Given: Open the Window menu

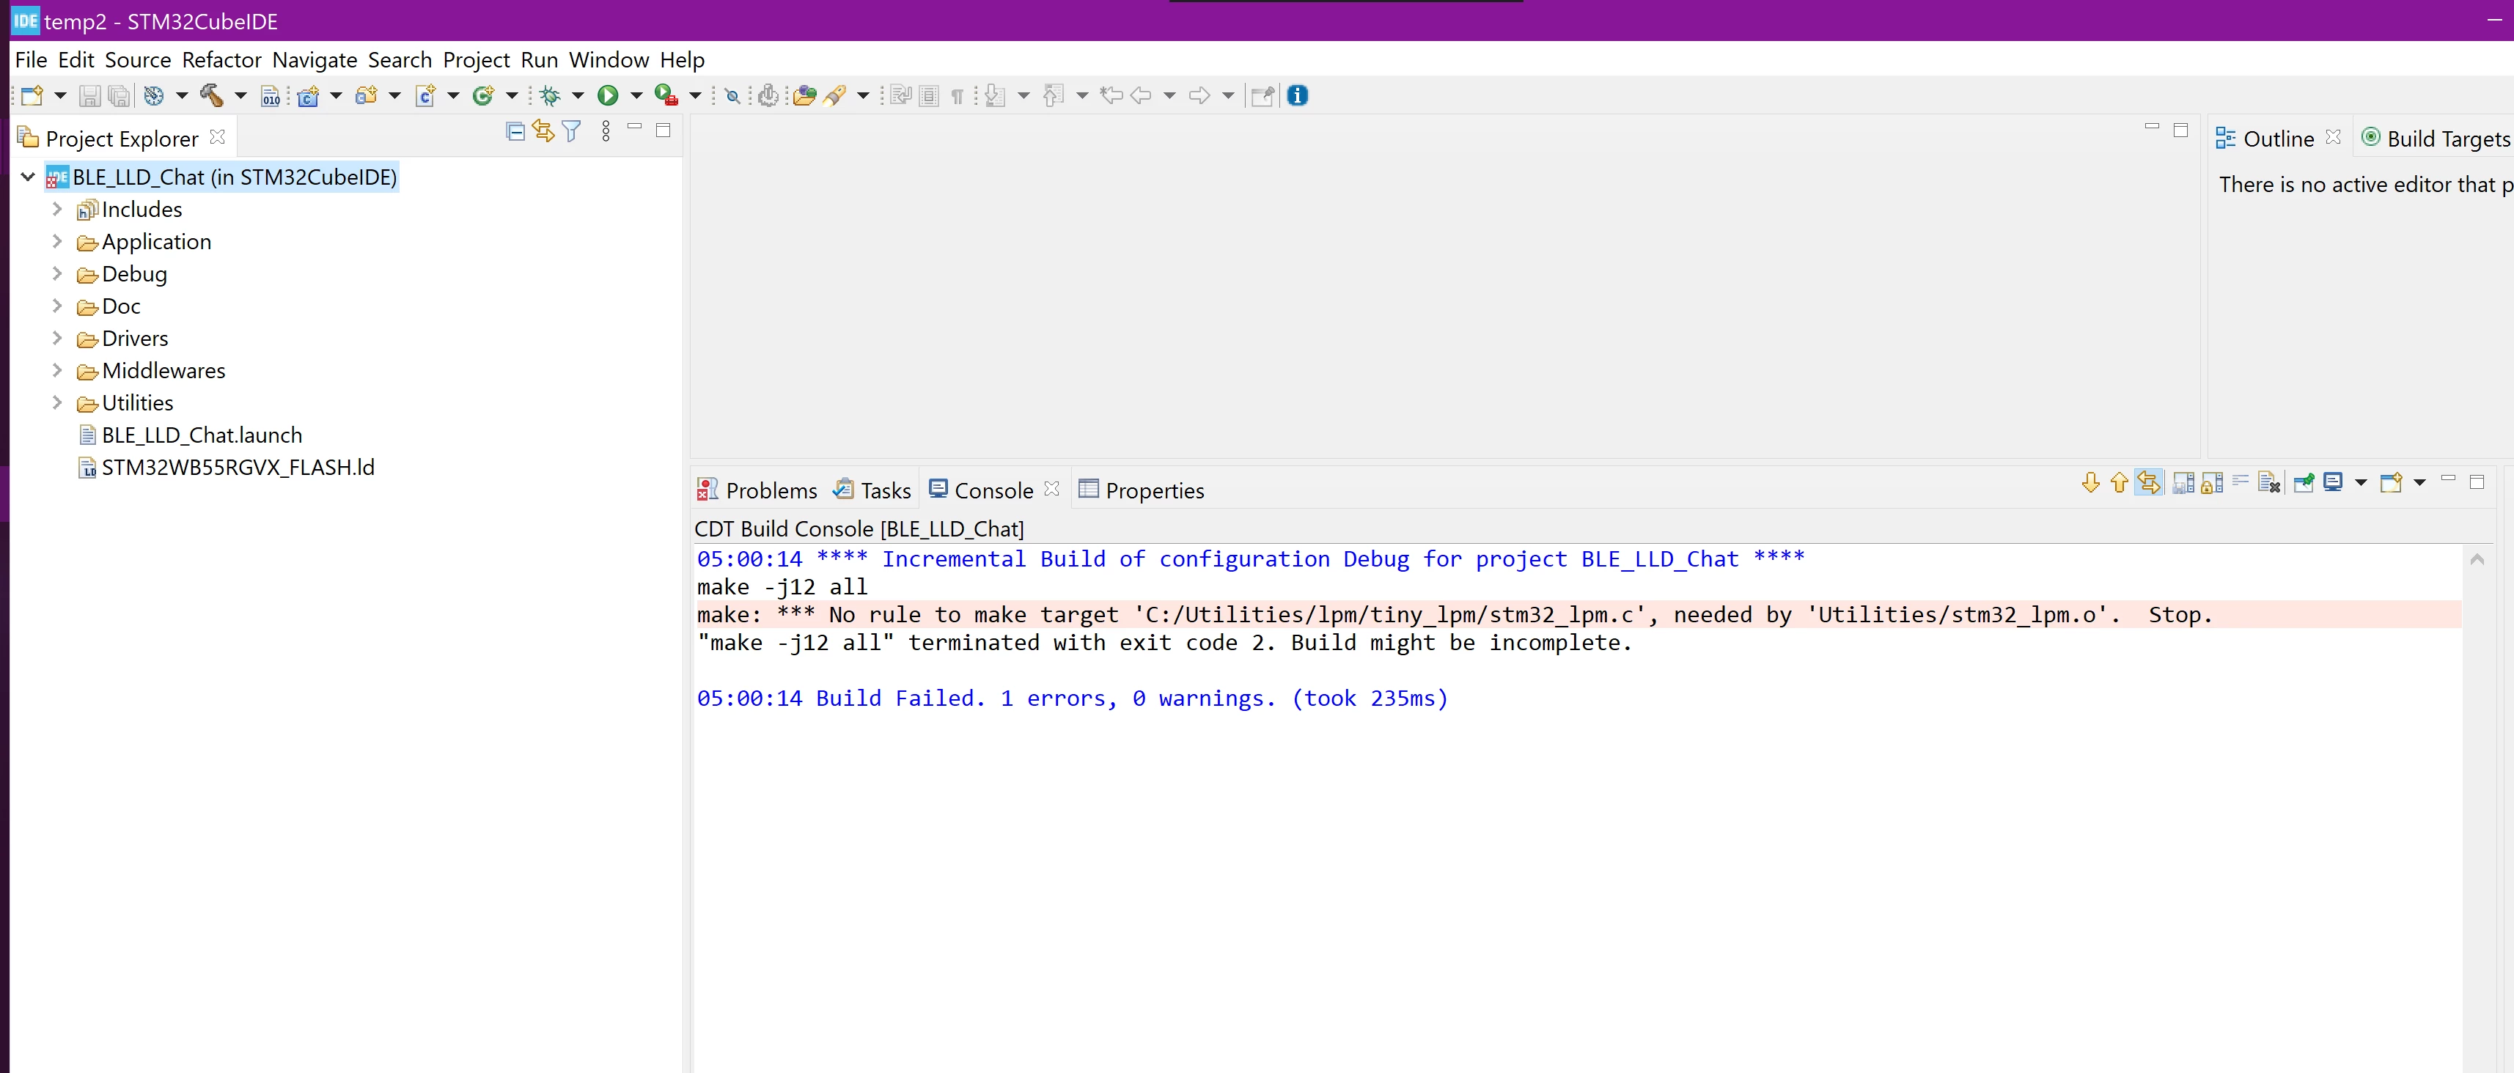Looking at the screenshot, I should pos(609,61).
